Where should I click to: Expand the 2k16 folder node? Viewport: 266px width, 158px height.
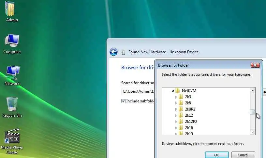point(176,128)
